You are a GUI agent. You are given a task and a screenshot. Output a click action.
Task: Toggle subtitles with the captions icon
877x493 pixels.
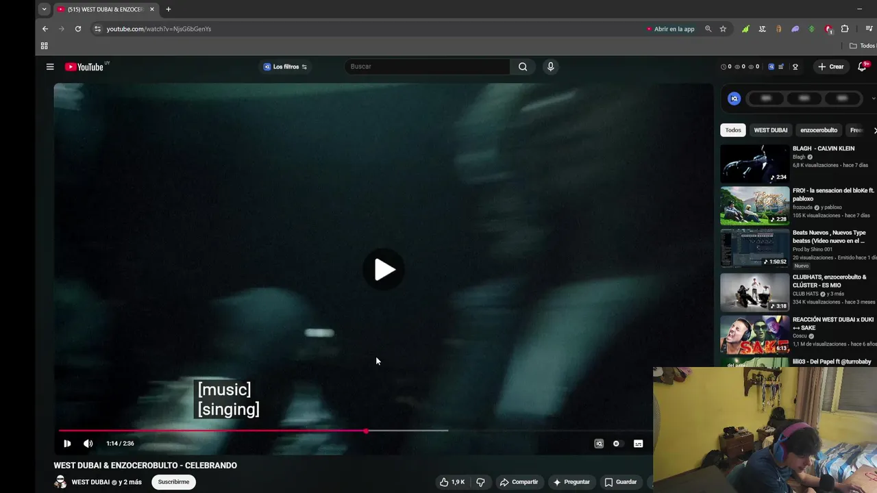tap(638, 444)
